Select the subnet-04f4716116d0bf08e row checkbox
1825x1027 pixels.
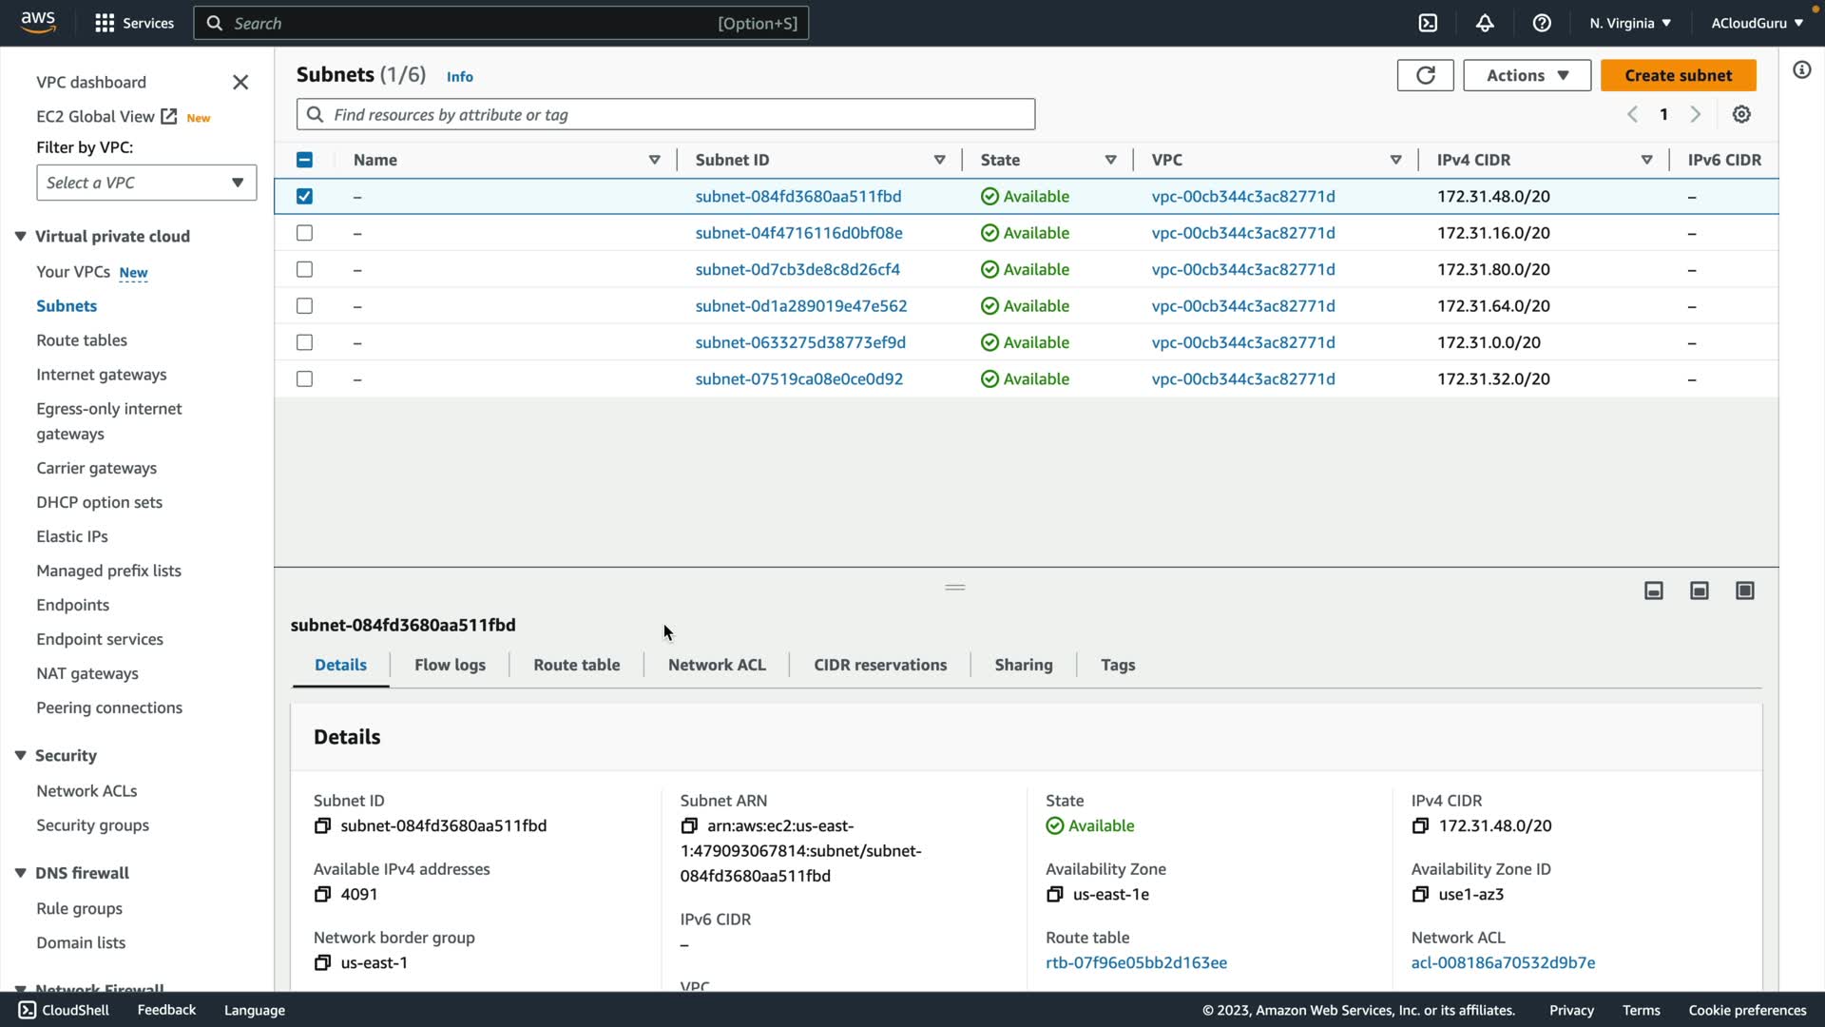(304, 233)
